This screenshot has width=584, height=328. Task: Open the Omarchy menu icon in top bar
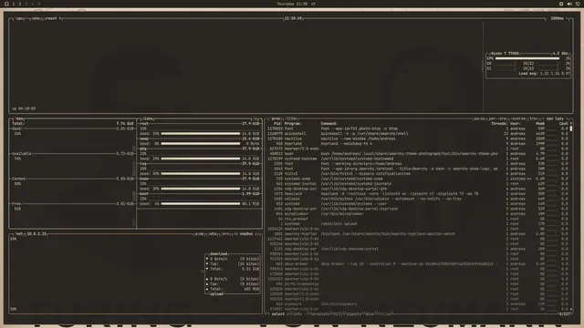(6, 4)
